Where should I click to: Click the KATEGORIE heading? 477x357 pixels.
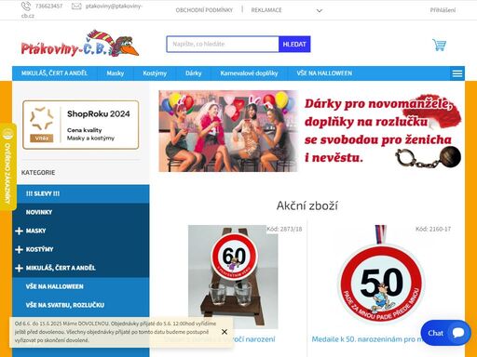(38, 173)
